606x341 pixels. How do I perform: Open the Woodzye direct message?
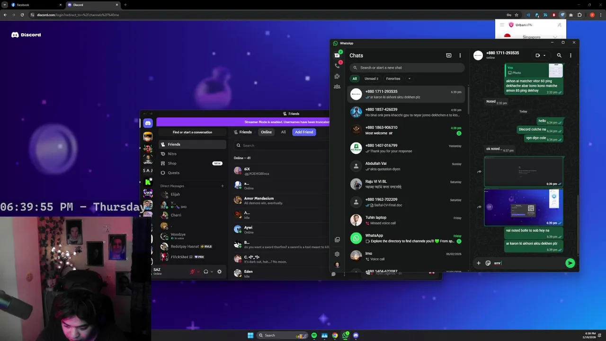pyautogui.click(x=192, y=236)
